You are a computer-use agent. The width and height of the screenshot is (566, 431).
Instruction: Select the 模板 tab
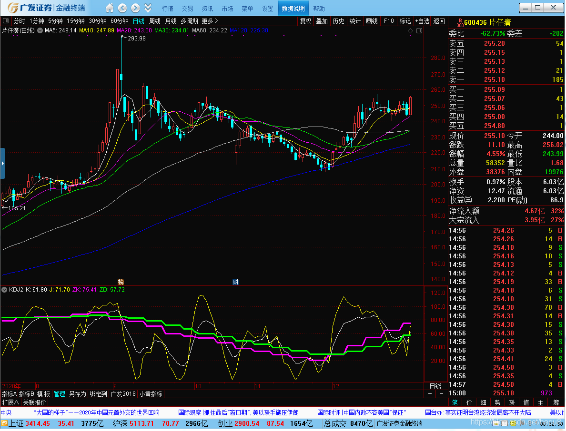[44, 394]
